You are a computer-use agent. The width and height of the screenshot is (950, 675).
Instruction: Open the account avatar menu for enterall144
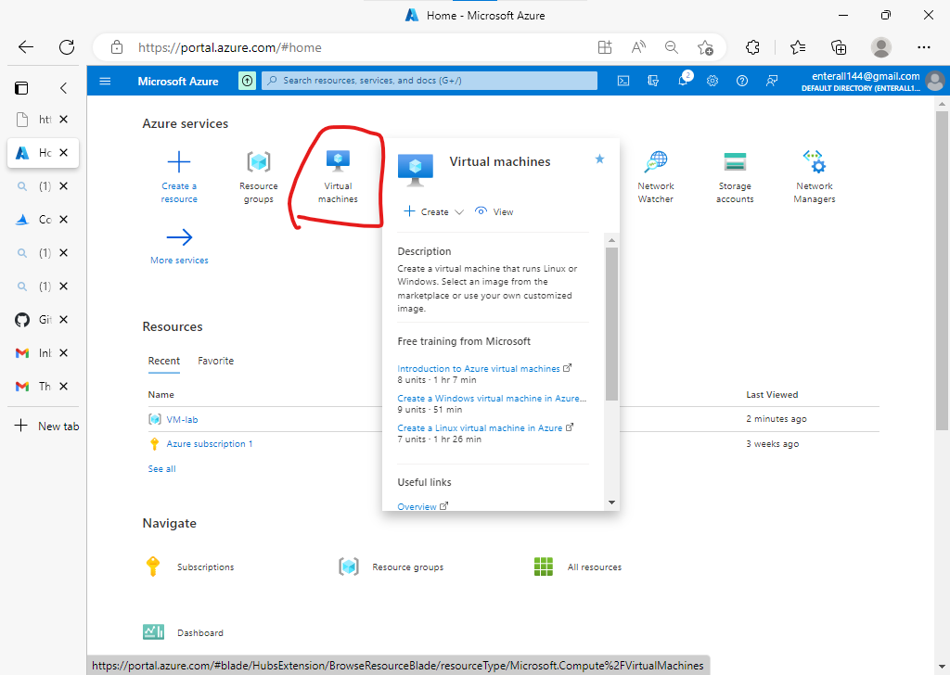(935, 81)
